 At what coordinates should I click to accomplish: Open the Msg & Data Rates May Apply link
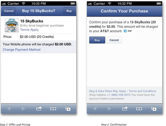tap(107, 91)
